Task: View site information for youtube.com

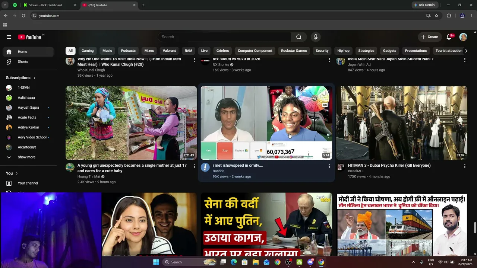Action: coord(34,16)
